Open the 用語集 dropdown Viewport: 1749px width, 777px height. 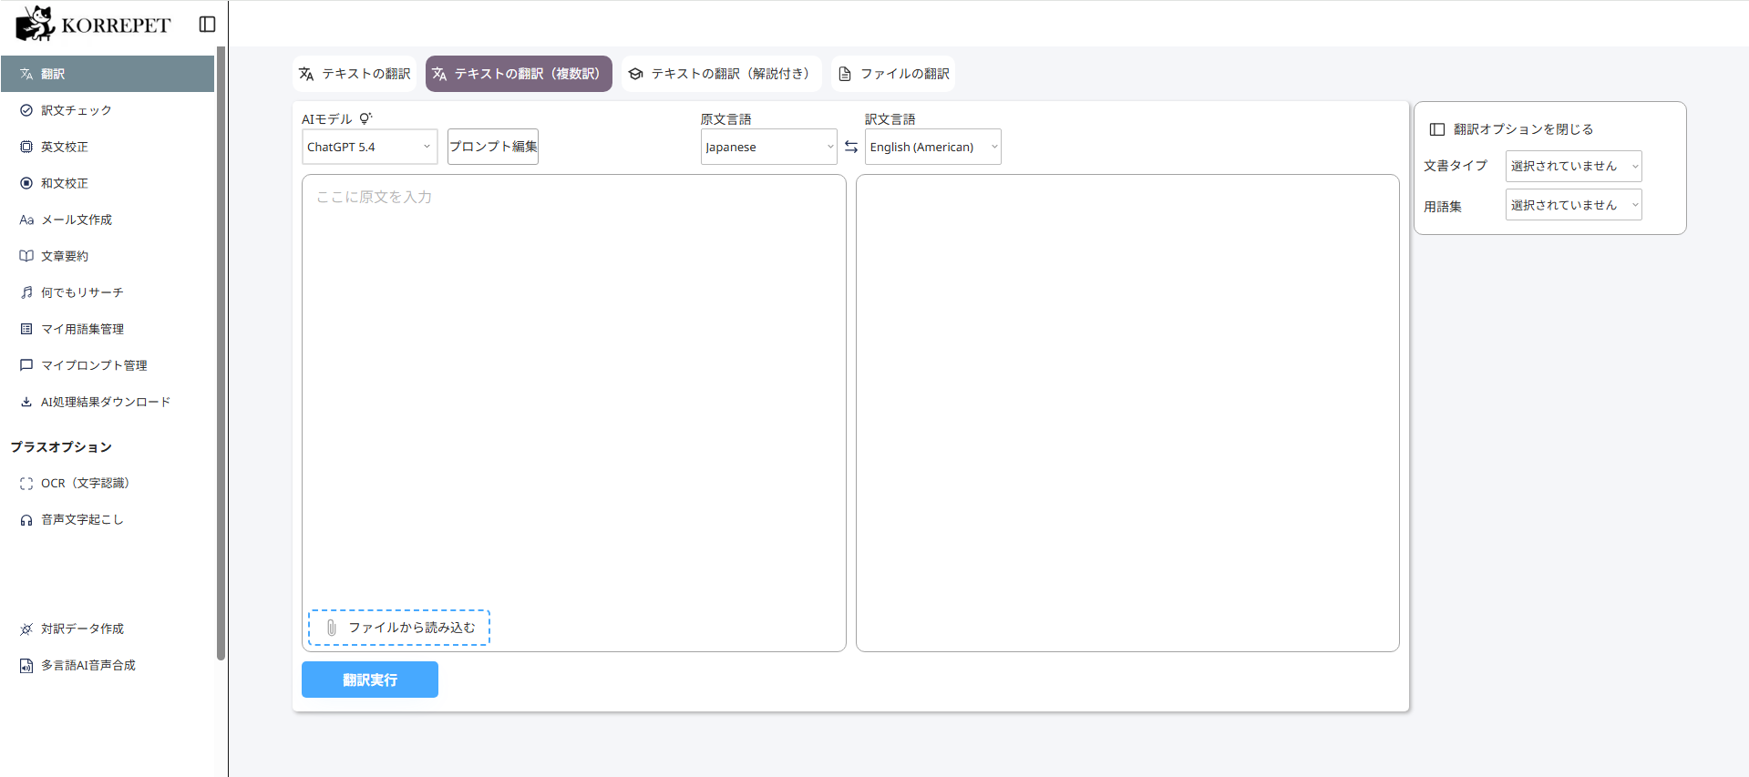click(x=1574, y=205)
